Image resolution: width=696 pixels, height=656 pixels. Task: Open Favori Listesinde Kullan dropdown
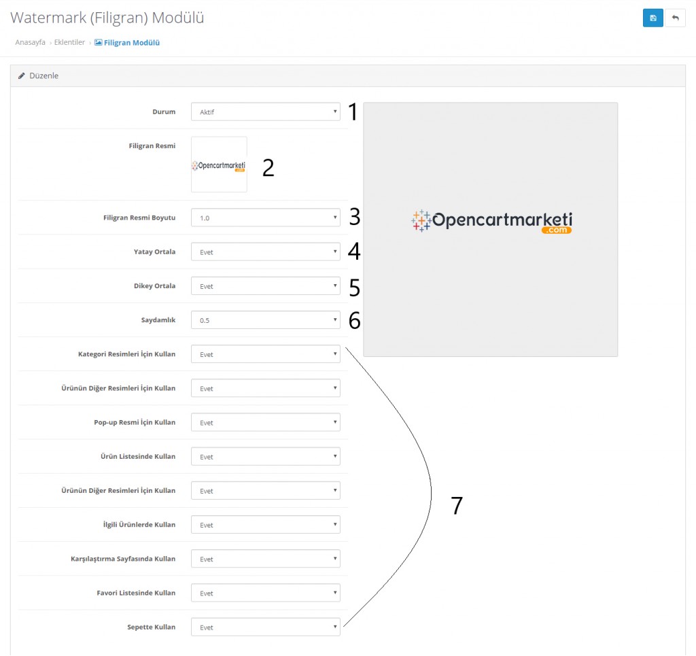coord(265,593)
